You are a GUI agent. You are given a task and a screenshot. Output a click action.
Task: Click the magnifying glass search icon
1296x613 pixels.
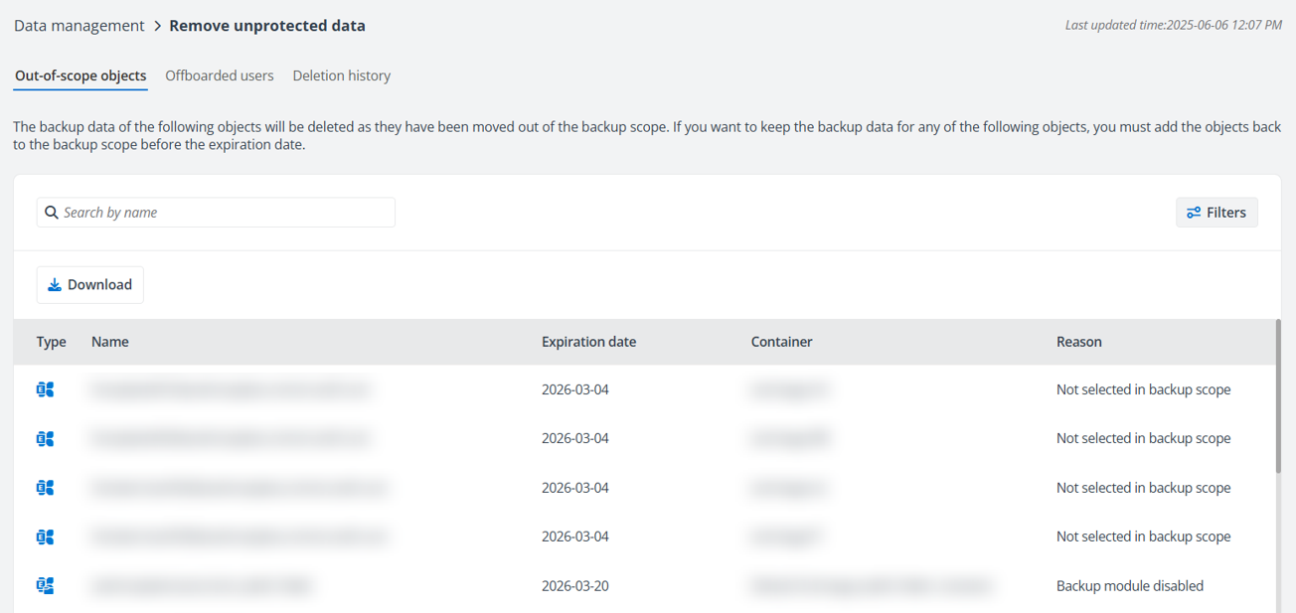click(x=52, y=213)
